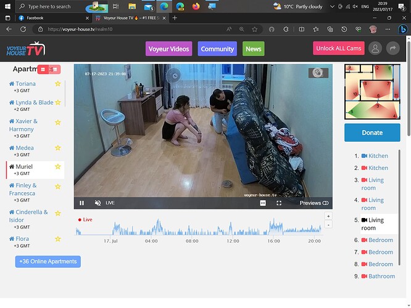Open the Voyeur Videos page
The image size is (411, 308).
(x=169, y=49)
